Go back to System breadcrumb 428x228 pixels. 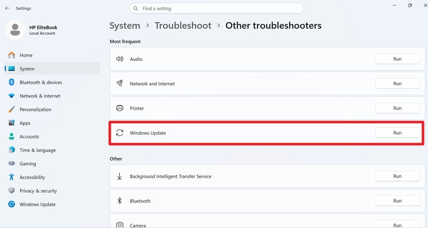coord(125,26)
